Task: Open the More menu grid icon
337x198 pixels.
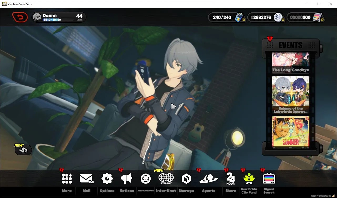Action: click(x=67, y=179)
